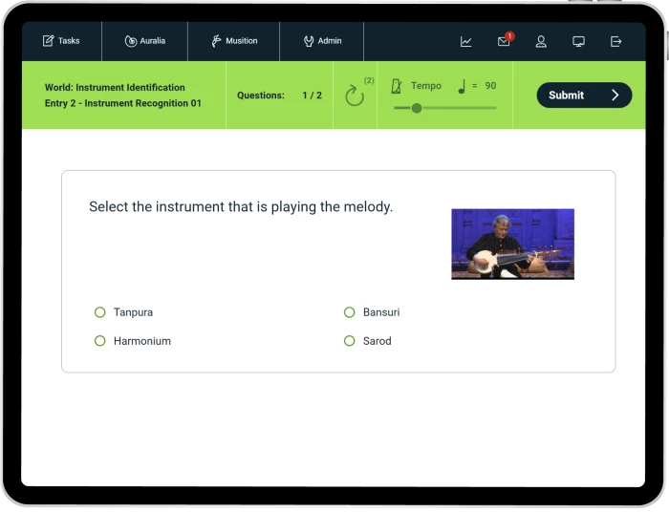Pick the Harmonium radio button

click(100, 341)
